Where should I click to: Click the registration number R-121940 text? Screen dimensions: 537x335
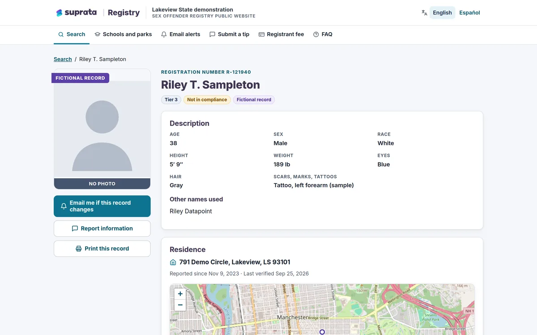click(x=206, y=72)
